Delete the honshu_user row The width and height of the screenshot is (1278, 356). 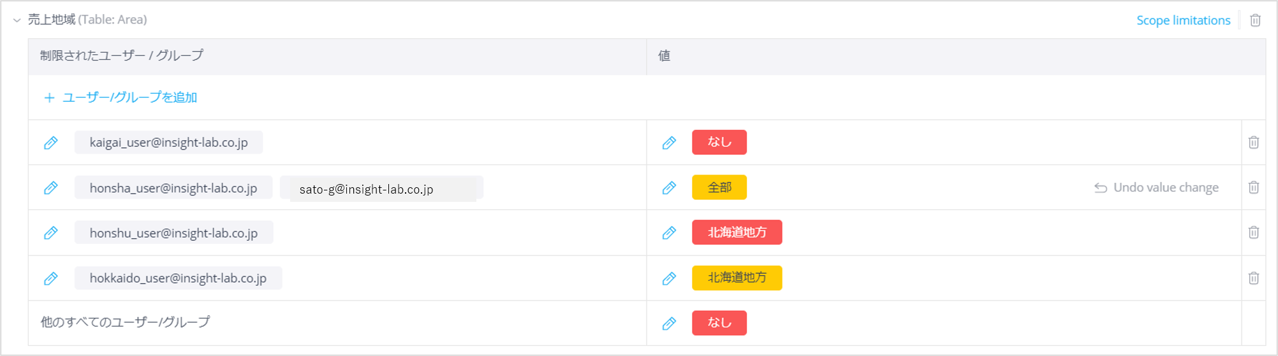pos(1254,232)
